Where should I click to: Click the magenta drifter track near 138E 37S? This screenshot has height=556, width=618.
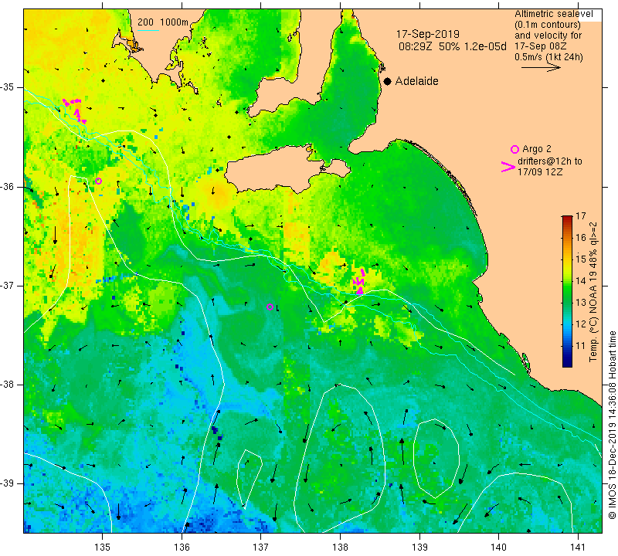(x=359, y=281)
